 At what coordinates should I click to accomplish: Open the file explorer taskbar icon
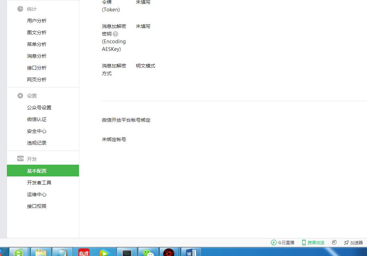coord(41,252)
